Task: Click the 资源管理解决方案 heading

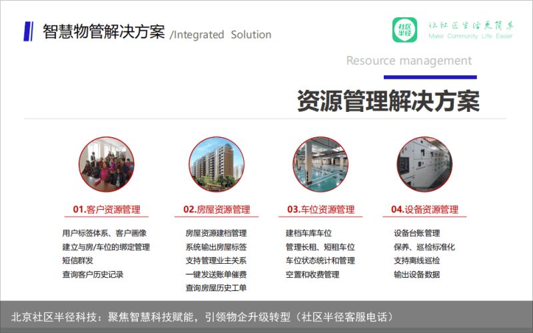Action: [x=388, y=101]
